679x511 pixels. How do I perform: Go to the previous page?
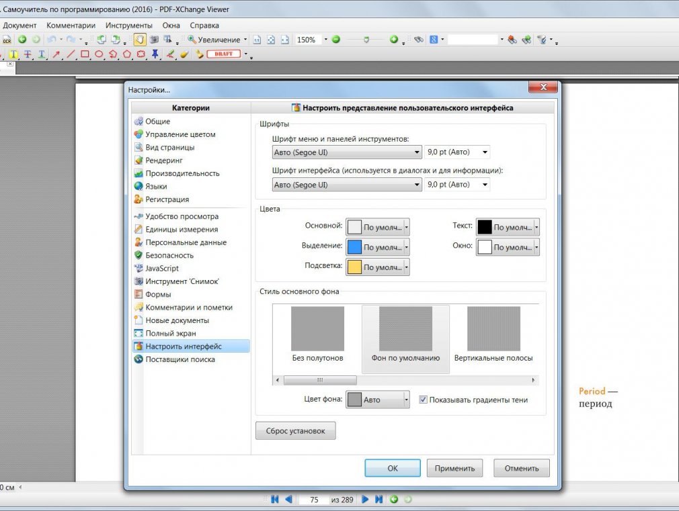[x=289, y=500]
